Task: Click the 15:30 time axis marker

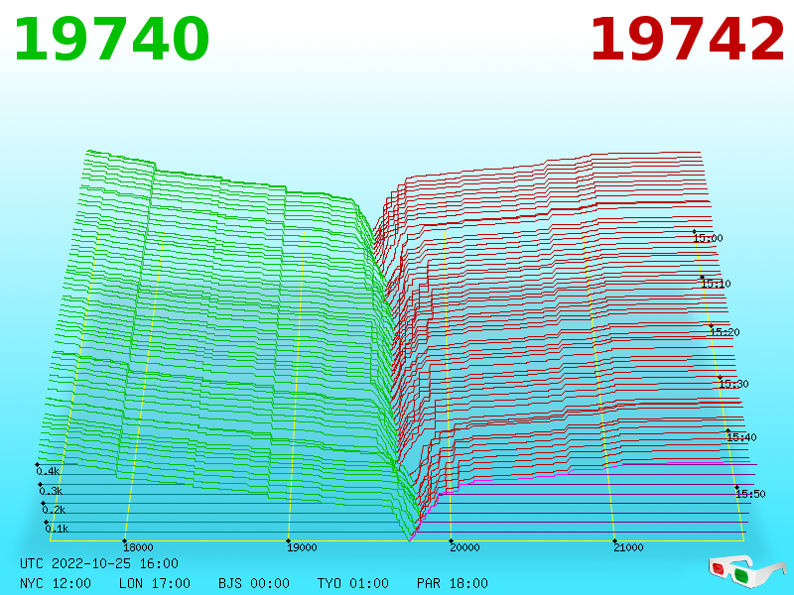Action: pos(733,384)
